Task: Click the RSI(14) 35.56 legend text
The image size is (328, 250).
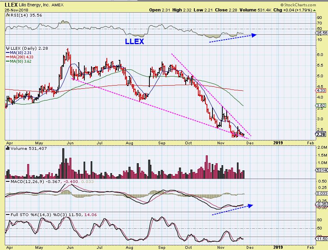Action: [x=26, y=15]
